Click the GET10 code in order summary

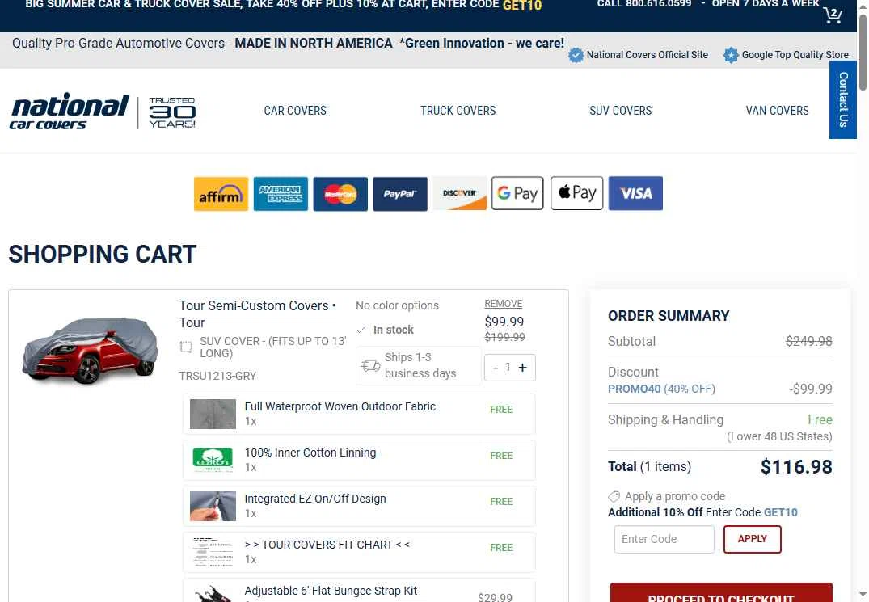click(780, 513)
